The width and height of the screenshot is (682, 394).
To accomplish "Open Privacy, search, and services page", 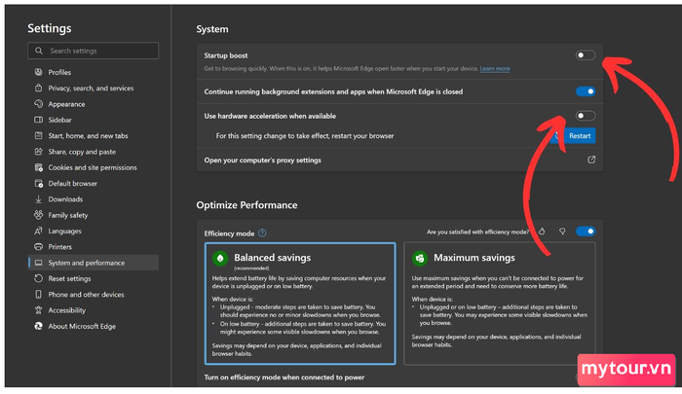I will pos(94,89).
